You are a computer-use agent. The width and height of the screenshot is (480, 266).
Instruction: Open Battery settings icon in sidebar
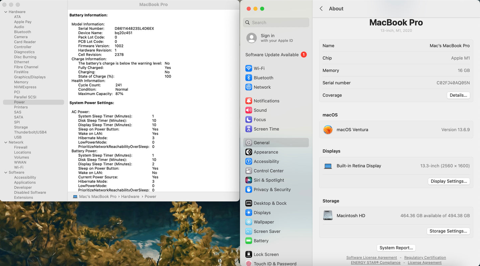[248, 241]
